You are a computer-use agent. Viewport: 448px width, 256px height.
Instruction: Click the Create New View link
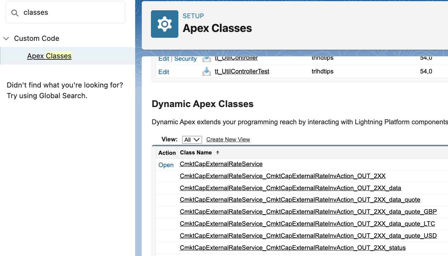coord(228,140)
